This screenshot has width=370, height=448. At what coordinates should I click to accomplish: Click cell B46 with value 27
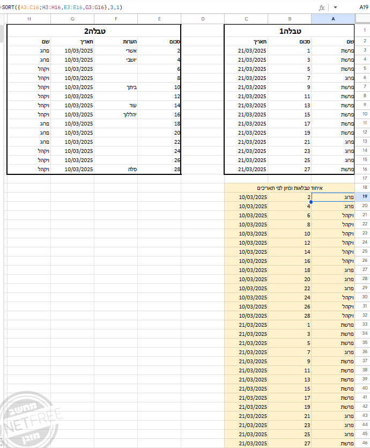(x=290, y=443)
